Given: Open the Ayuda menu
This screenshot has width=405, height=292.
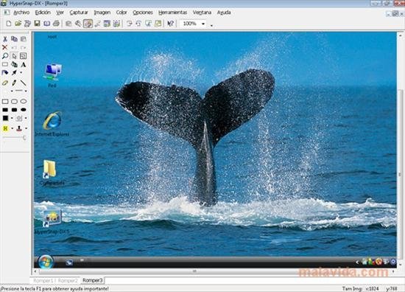Looking at the screenshot, I should coord(224,13).
